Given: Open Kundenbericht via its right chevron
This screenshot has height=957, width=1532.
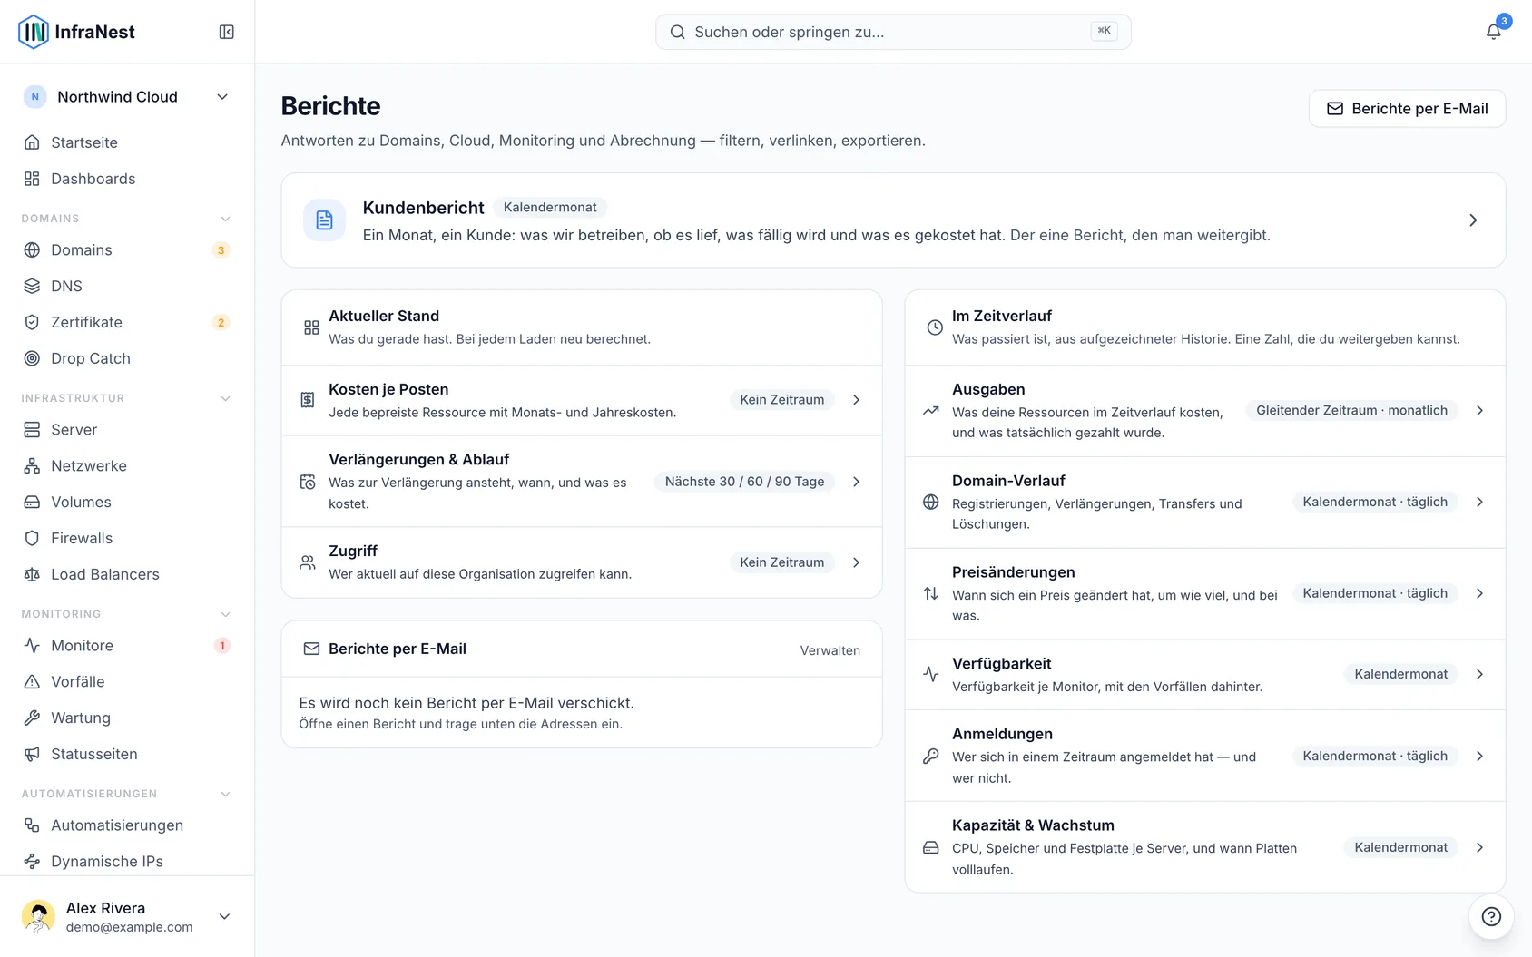Looking at the screenshot, I should (1473, 220).
